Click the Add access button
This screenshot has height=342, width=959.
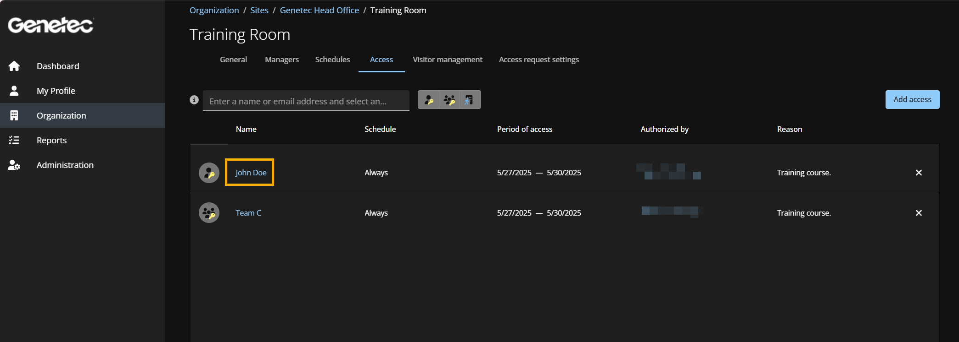[x=912, y=99]
